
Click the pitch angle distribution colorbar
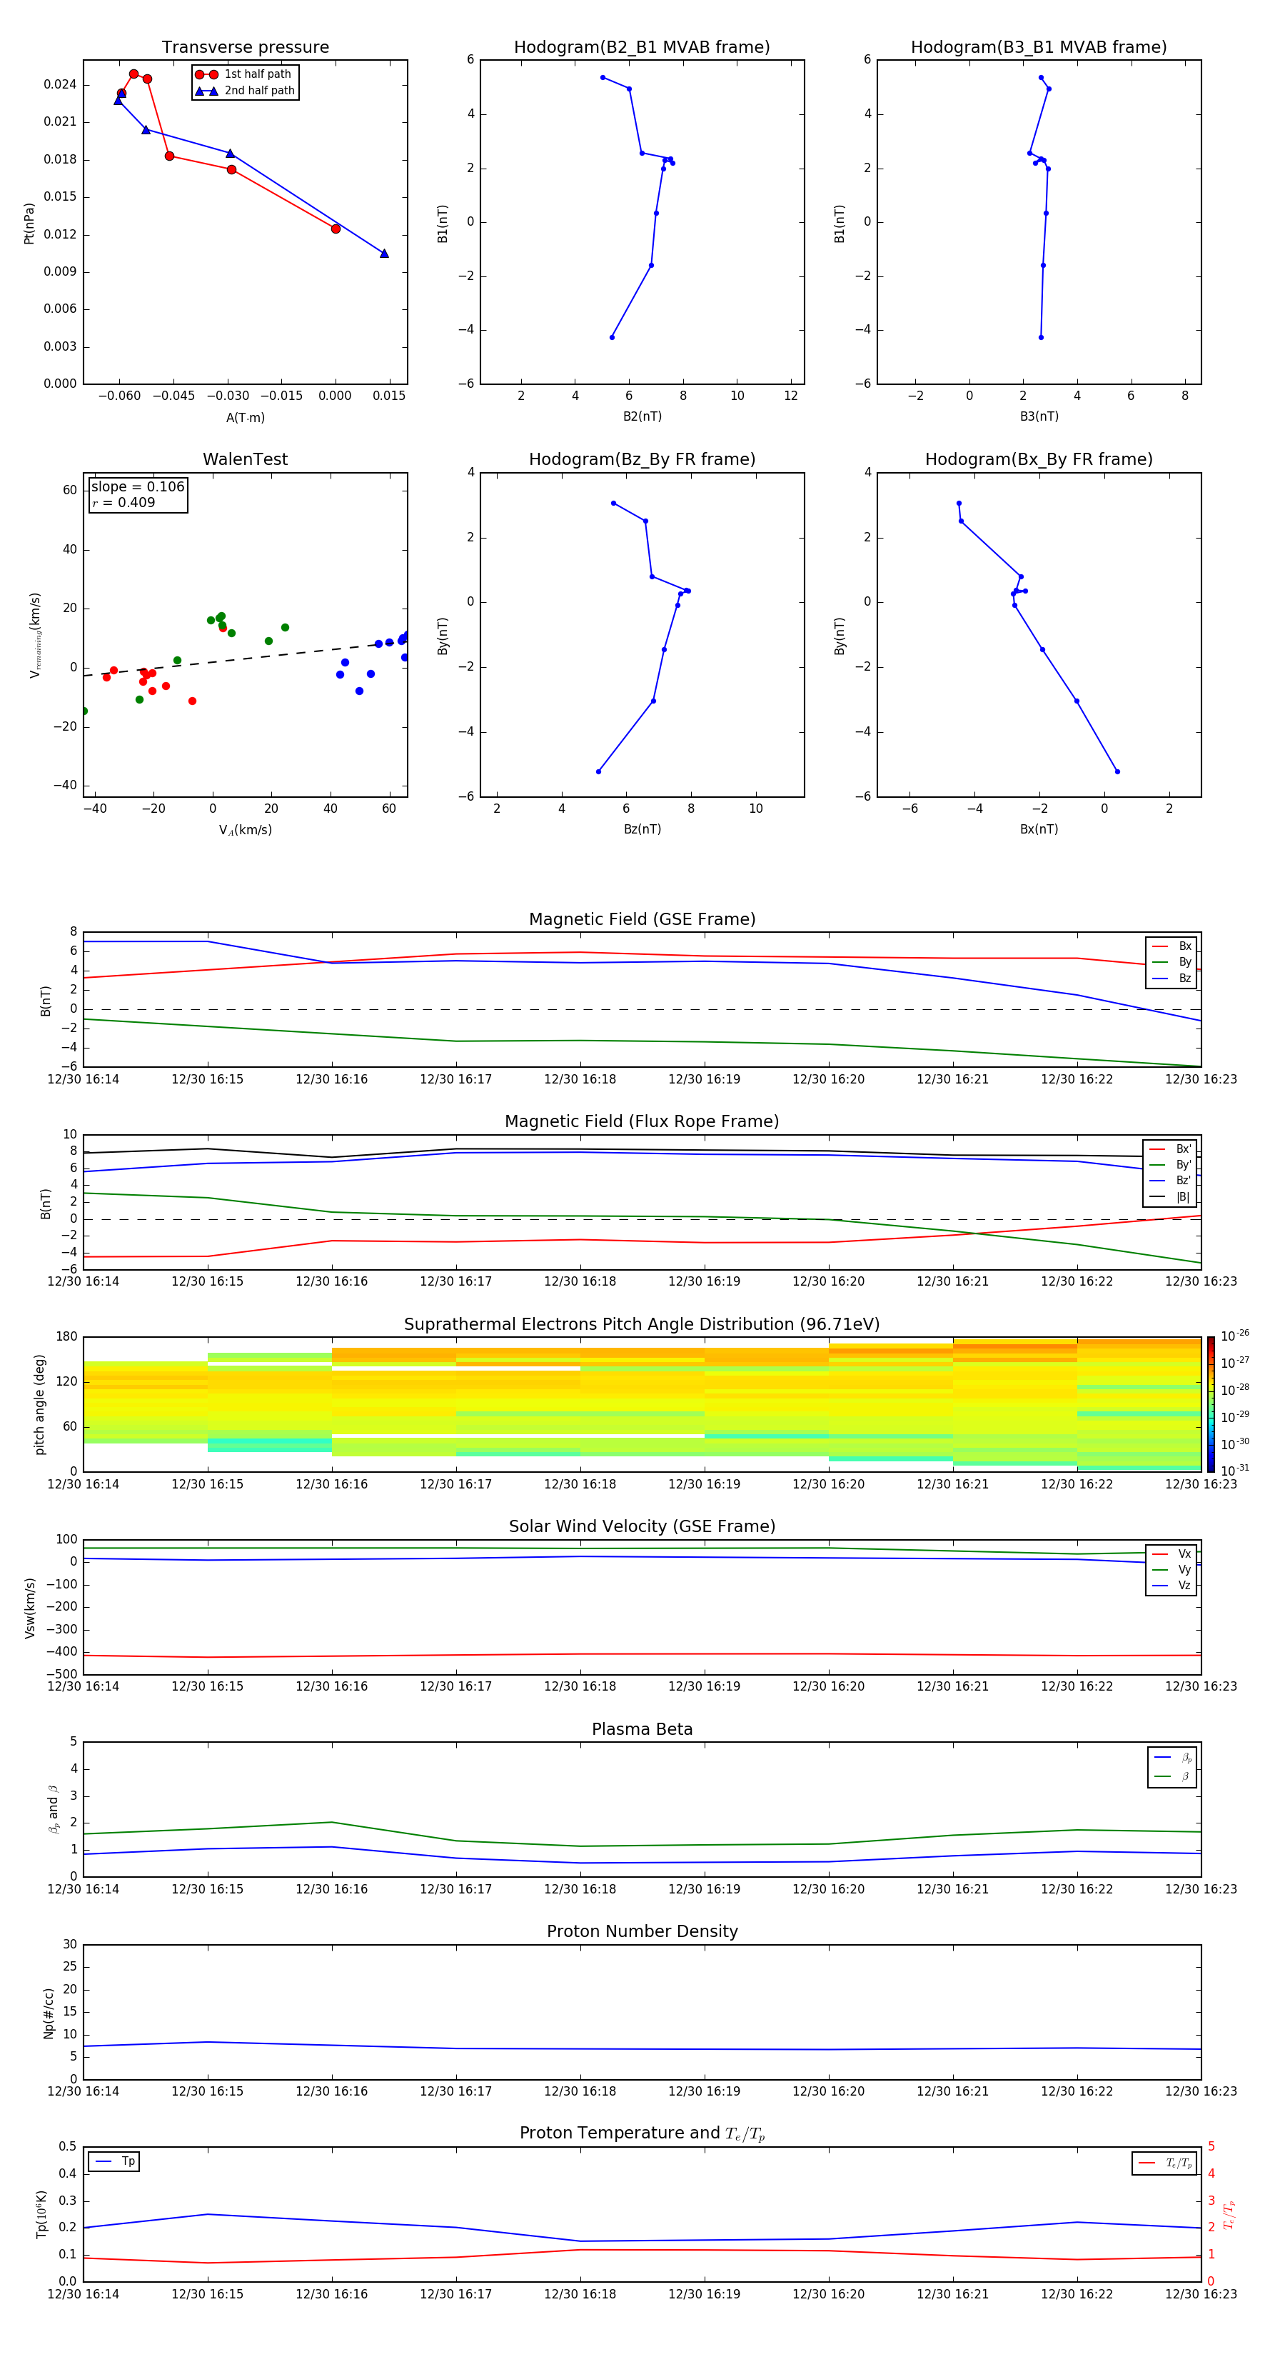[x=1211, y=1404]
